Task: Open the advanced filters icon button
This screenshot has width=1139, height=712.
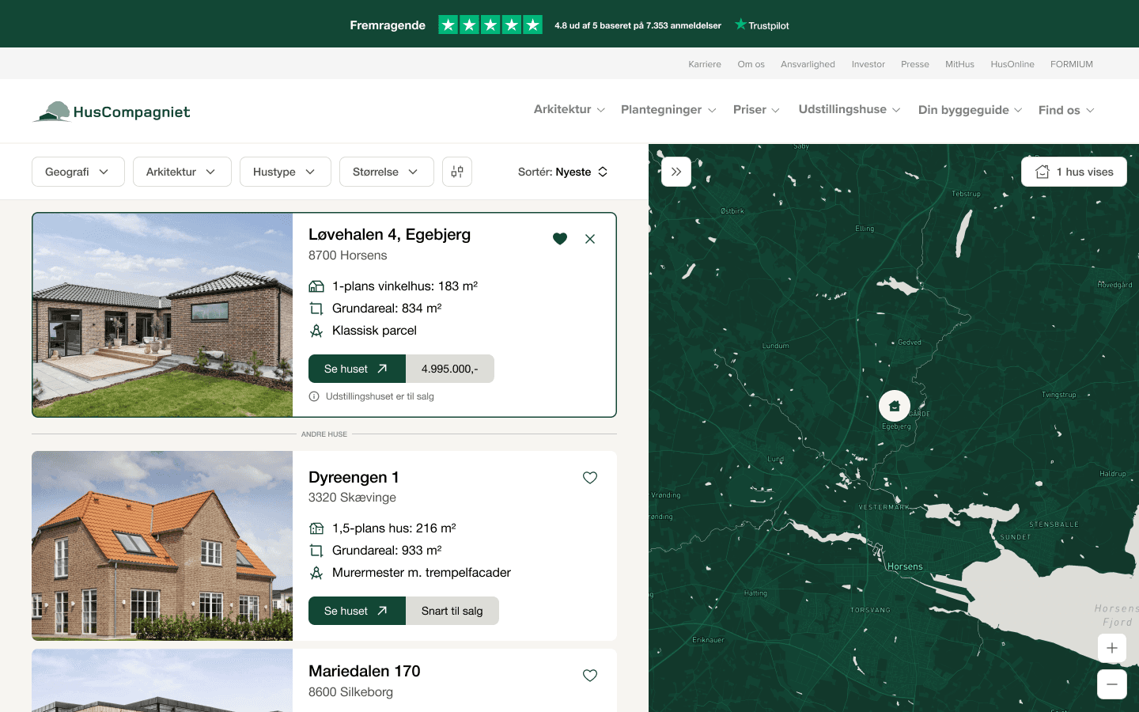Action: [457, 172]
